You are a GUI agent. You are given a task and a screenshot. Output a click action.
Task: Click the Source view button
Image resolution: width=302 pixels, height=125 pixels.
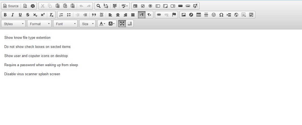11,6
